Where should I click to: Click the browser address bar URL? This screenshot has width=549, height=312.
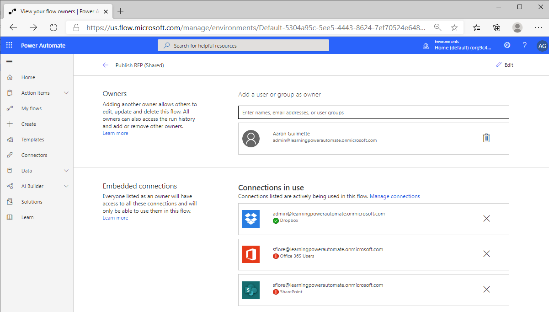(x=256, y=27)
